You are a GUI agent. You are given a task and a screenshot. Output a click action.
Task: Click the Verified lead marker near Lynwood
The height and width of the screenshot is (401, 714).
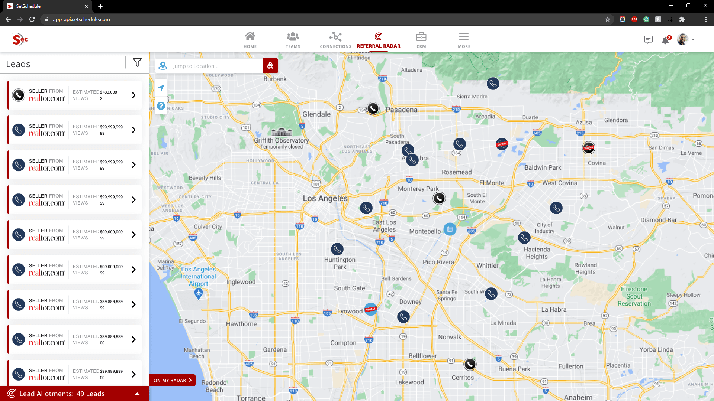[371, 309]
